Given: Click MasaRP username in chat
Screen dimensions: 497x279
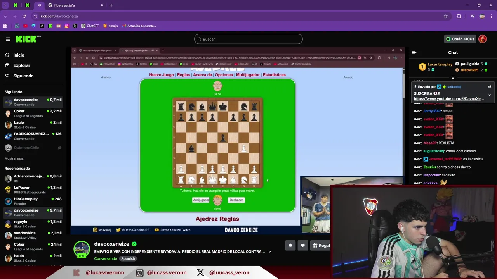Looking at the screenshot, I should pyautogui.click(x=430, y=143).
